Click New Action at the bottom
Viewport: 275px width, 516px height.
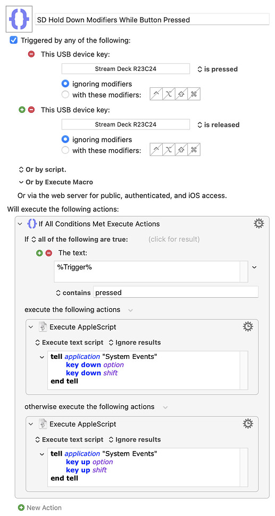coord(40,508)
